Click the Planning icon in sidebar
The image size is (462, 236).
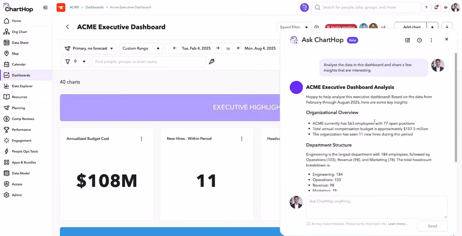pos(6,108)
